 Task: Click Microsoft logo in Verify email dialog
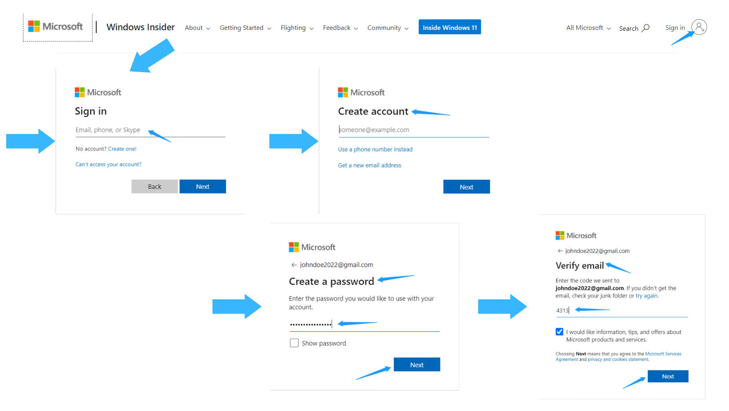point(576,236)
